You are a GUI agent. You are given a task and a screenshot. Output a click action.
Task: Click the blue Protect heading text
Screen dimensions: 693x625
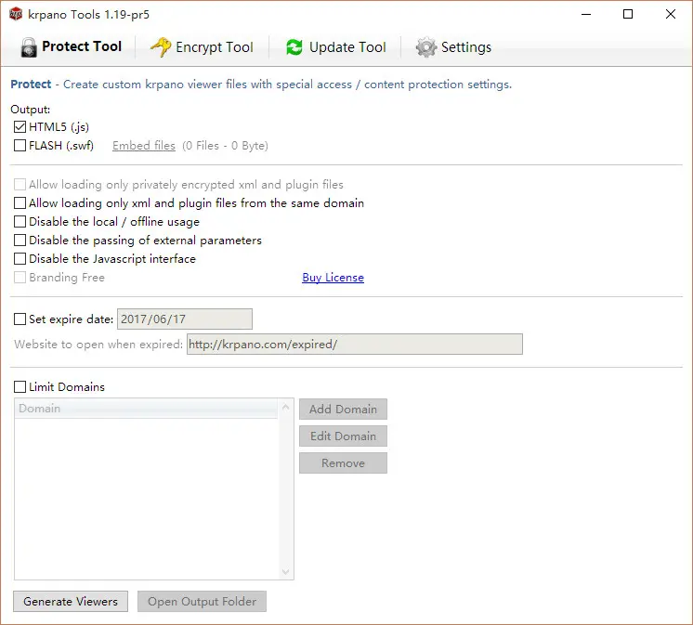(31, 84)
